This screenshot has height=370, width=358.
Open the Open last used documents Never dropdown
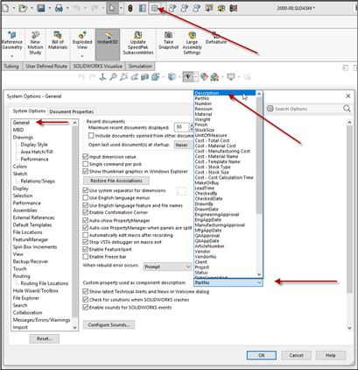[x=184, y=145]
